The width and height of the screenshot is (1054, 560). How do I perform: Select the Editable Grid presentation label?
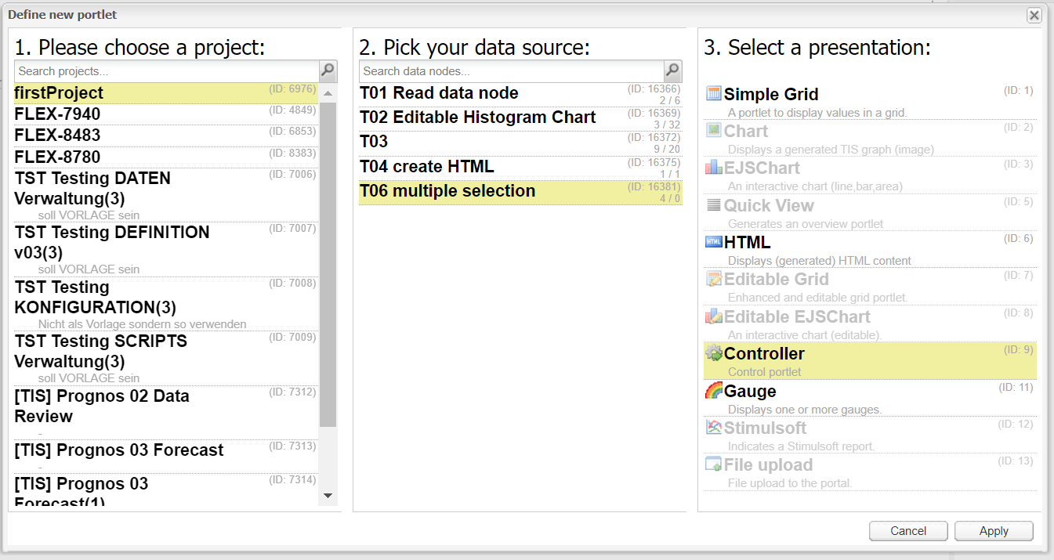(x=777, y=280)
